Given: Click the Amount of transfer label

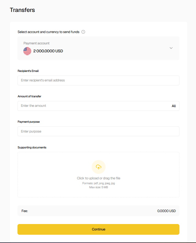Looking at the screenshot, I should [29, 96].
